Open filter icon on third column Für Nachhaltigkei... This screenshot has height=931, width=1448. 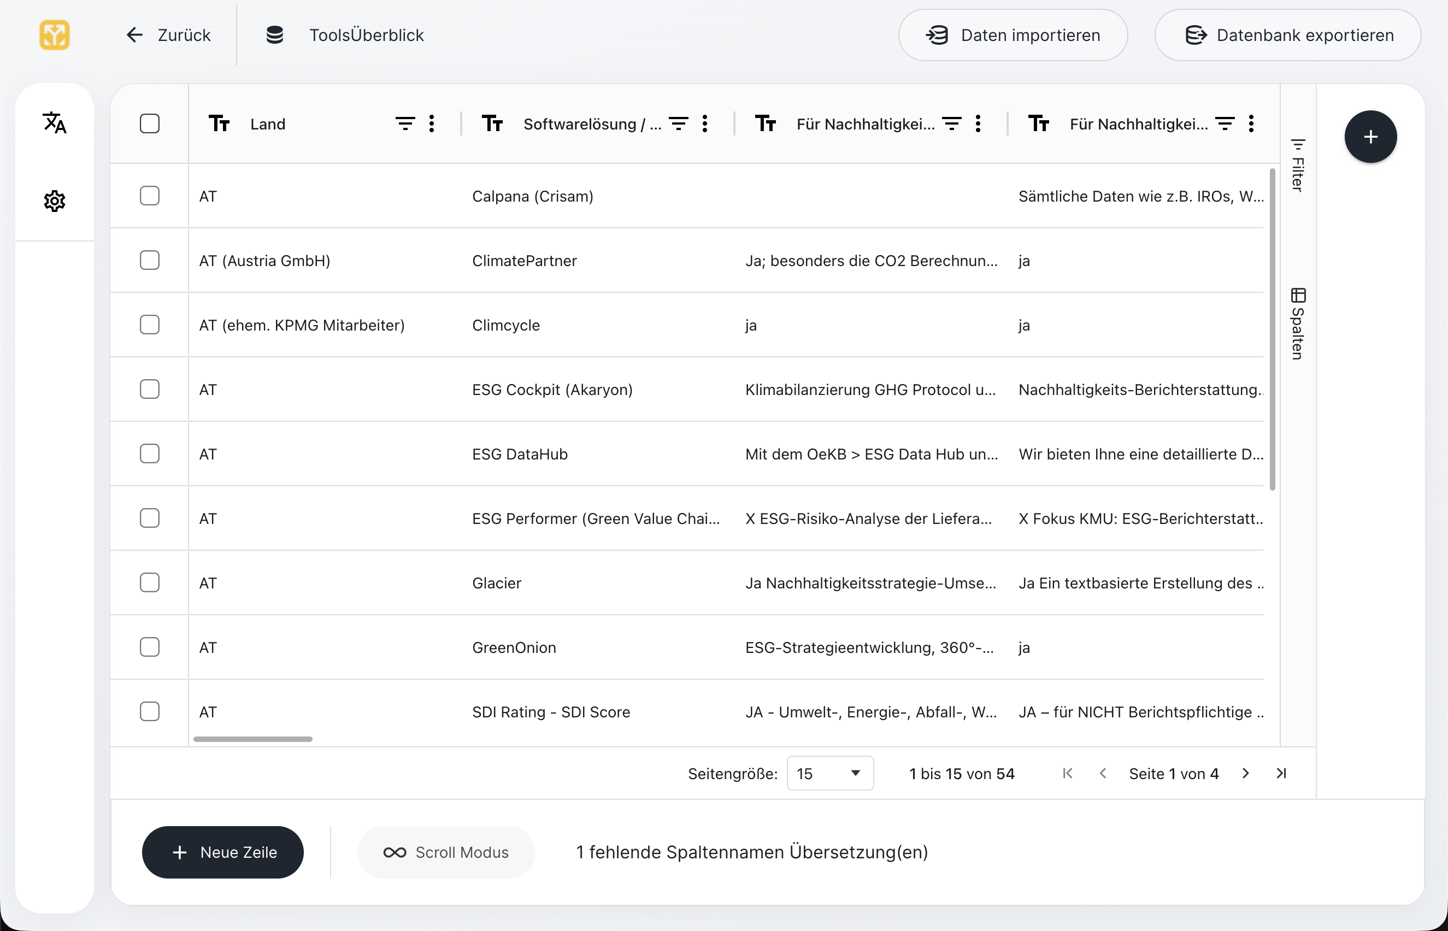pos(952,123)
